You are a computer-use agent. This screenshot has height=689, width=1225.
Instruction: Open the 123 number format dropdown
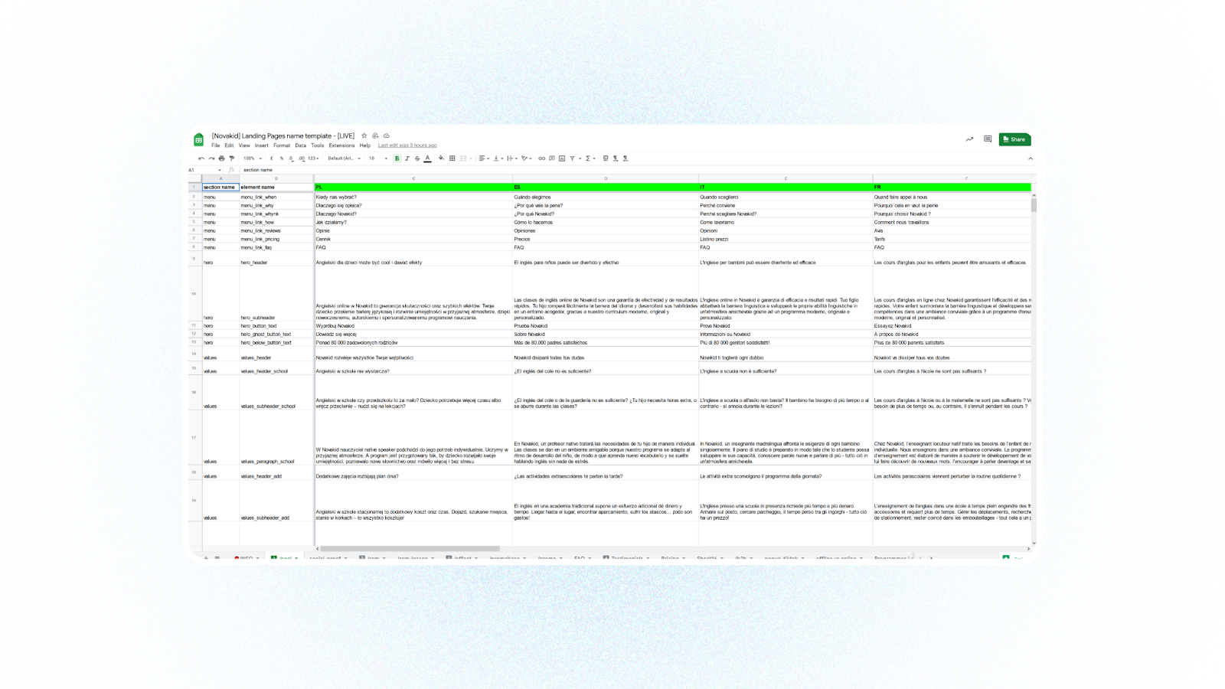click(313, 158)
